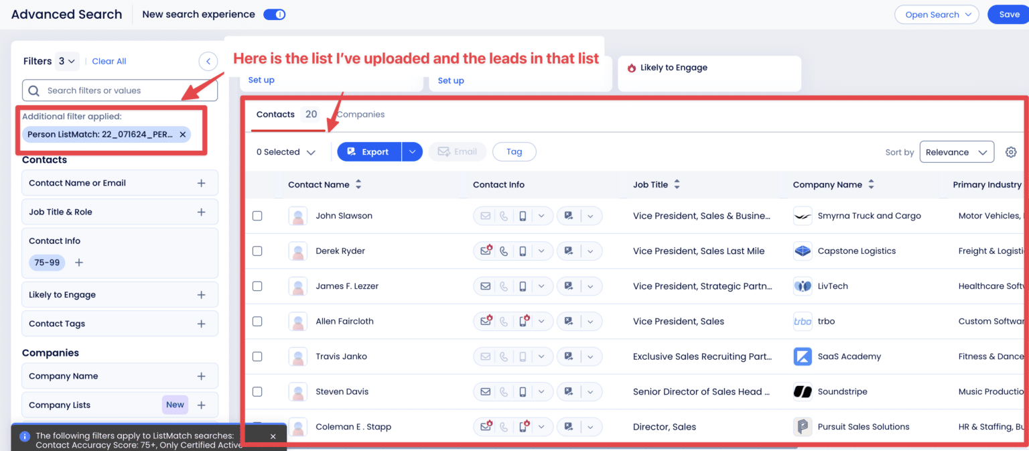Switch to the Companies tab

(x=360, y=114)
